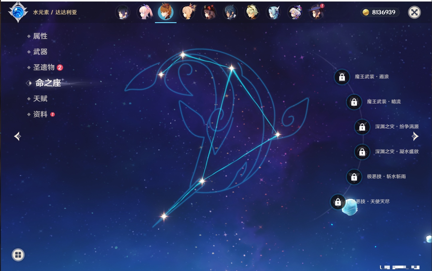Viewport: 432px width, 271px height.
Task: Open the 武器 weapon menu
Action: [x=40, y=52]
